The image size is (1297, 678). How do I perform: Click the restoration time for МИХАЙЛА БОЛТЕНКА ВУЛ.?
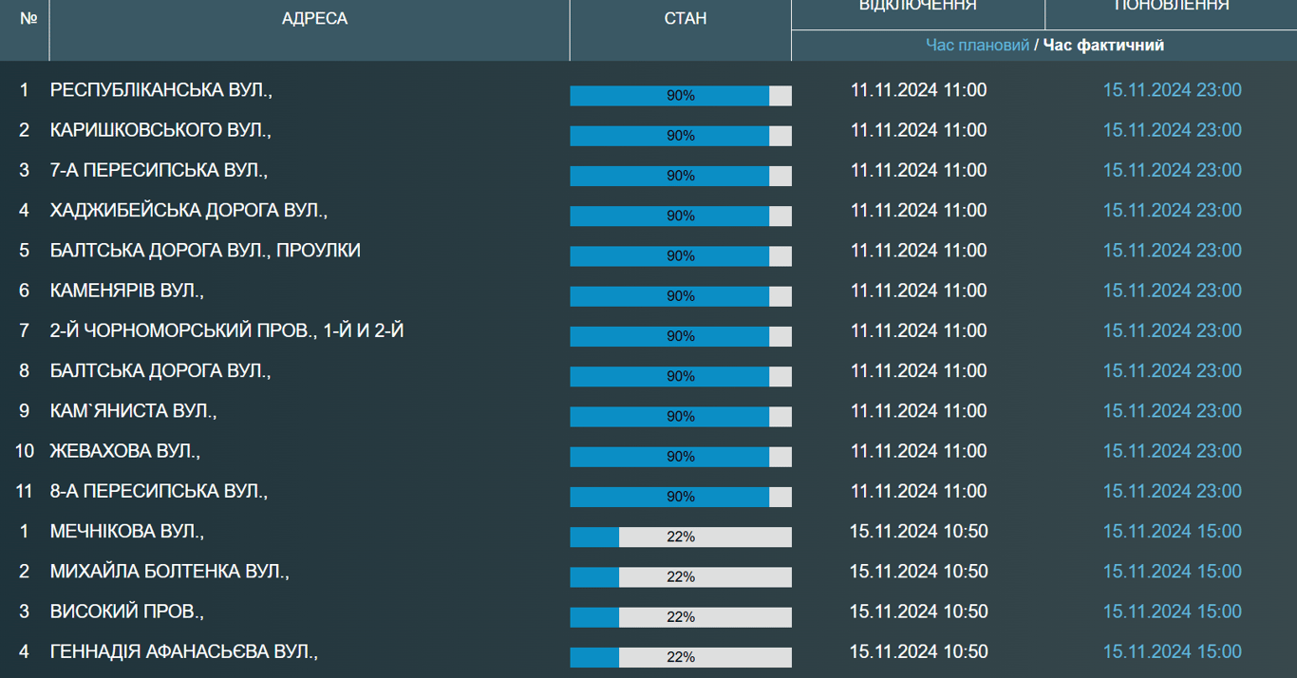pos(1172,572)
